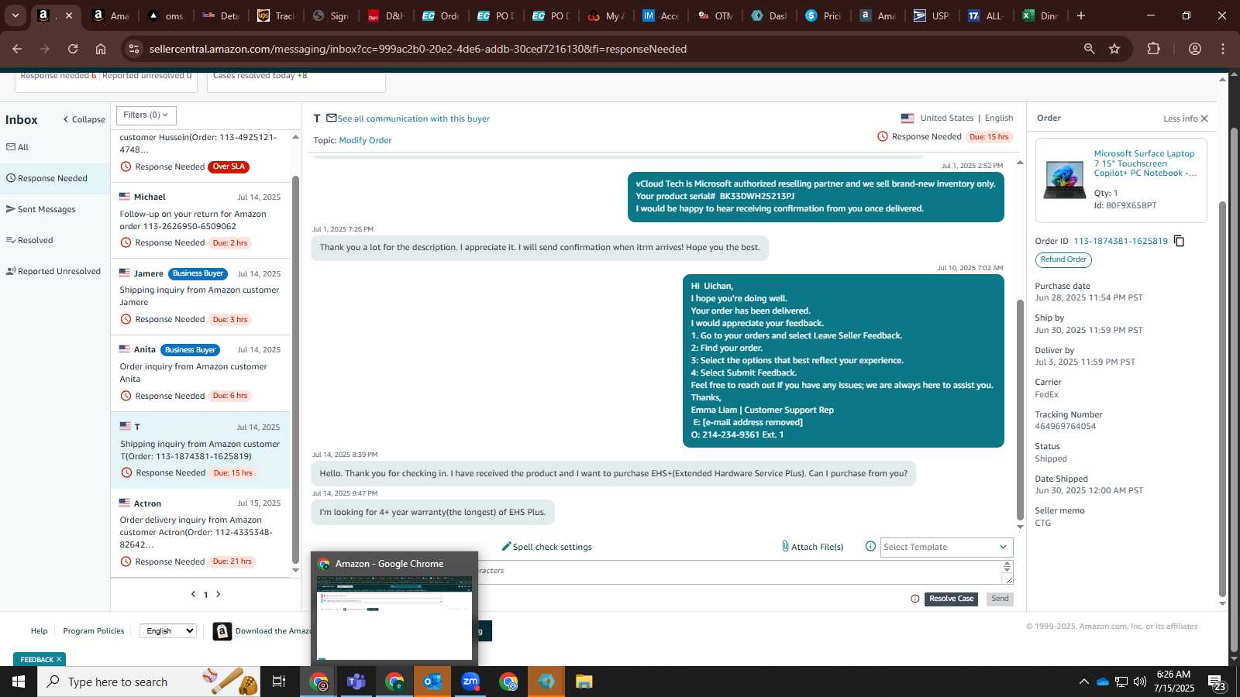Viewport: 1240px width, 697px height.
Task: Click the Refund Order button
Action: point(1063,259)
